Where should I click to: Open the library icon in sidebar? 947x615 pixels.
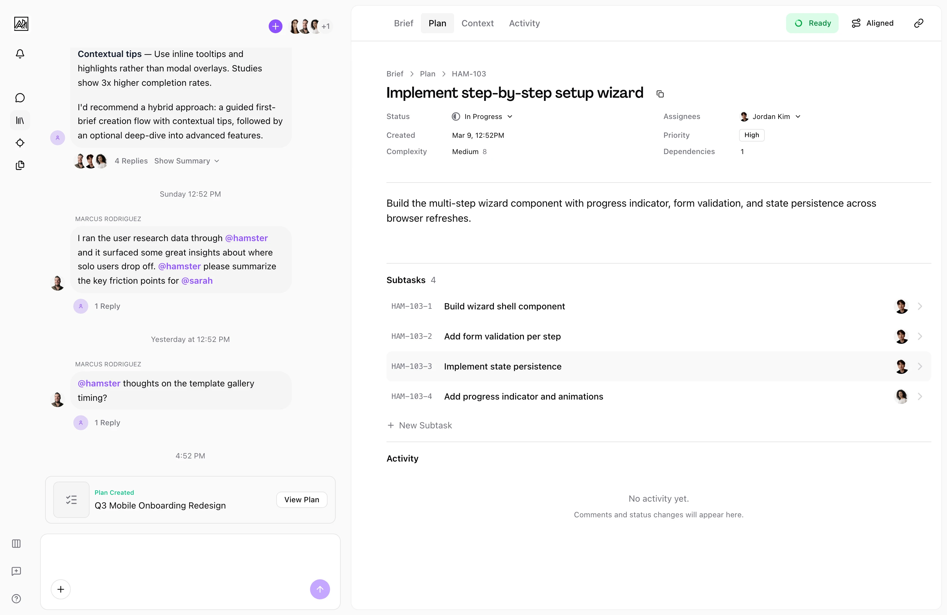click(20, 120)
